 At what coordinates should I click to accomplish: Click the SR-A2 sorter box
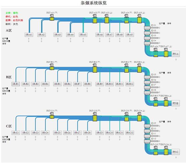[42, 35]
